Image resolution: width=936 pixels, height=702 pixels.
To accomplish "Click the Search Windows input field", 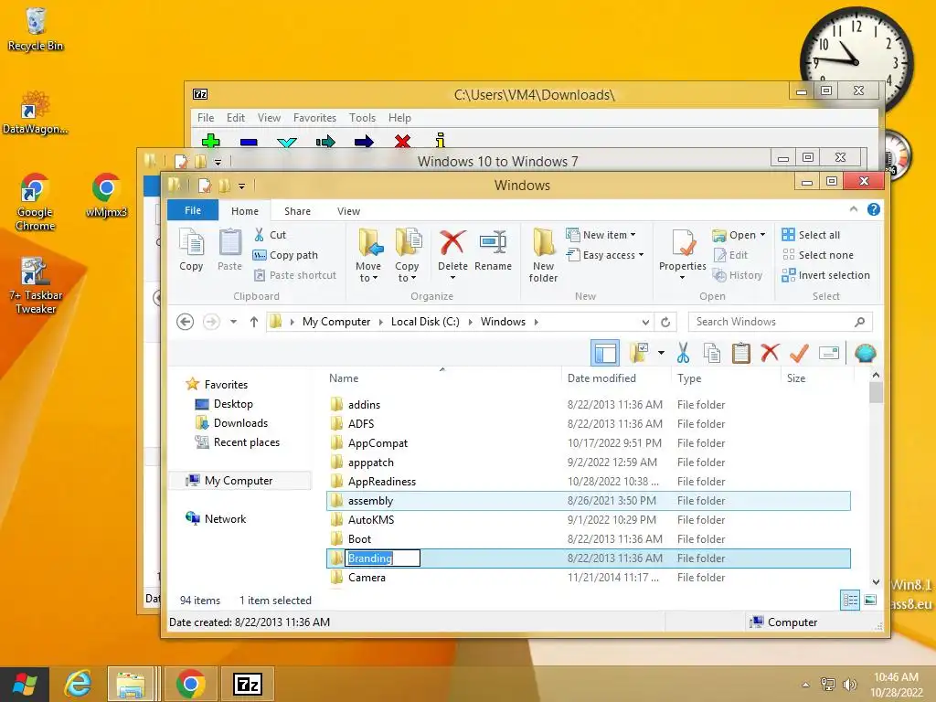I will pos(780,322).
